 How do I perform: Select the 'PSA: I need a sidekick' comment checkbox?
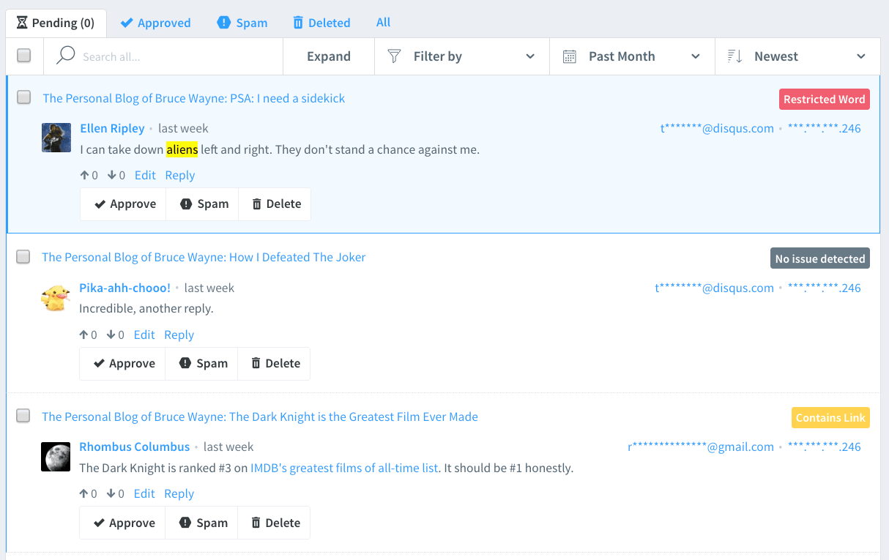coord(24,97)
